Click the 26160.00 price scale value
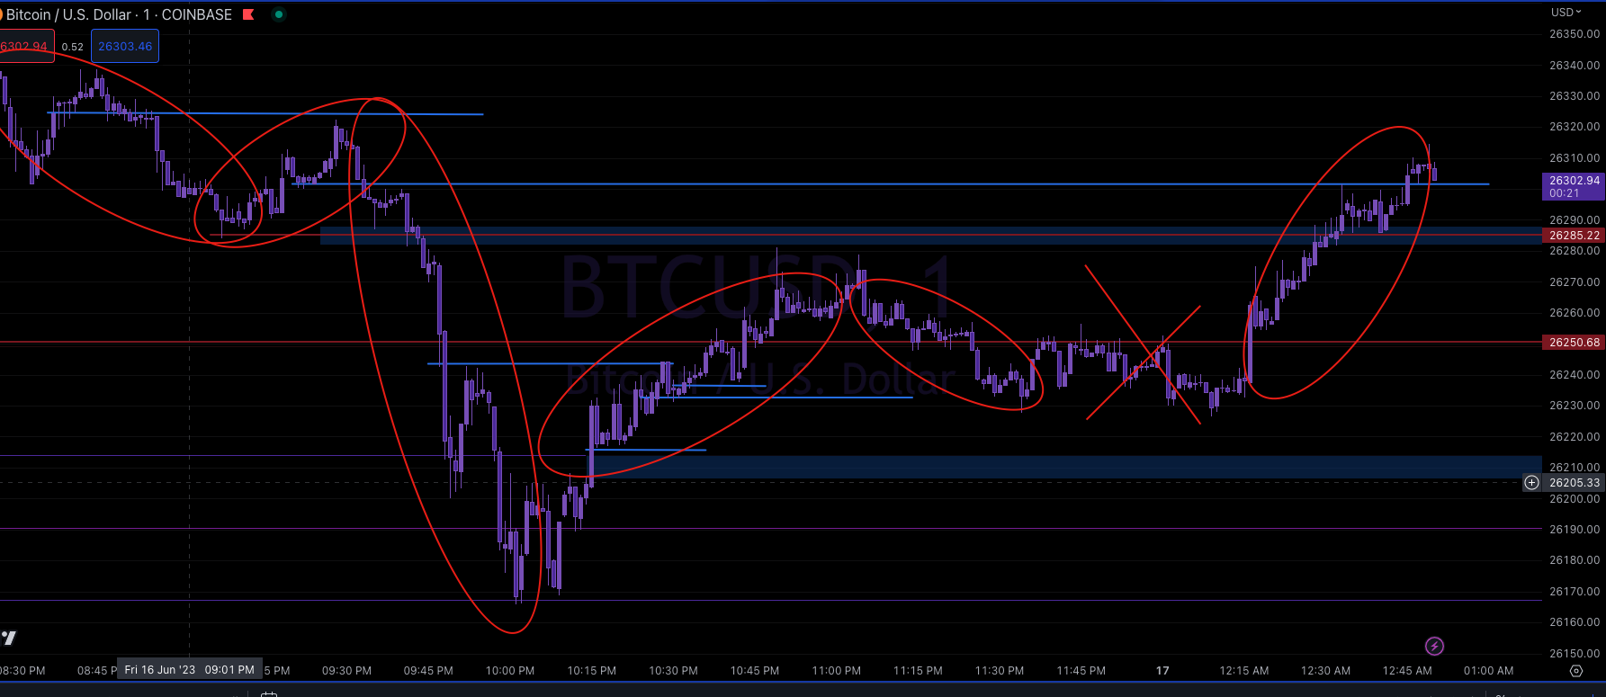 click(x=1575, y=622)
